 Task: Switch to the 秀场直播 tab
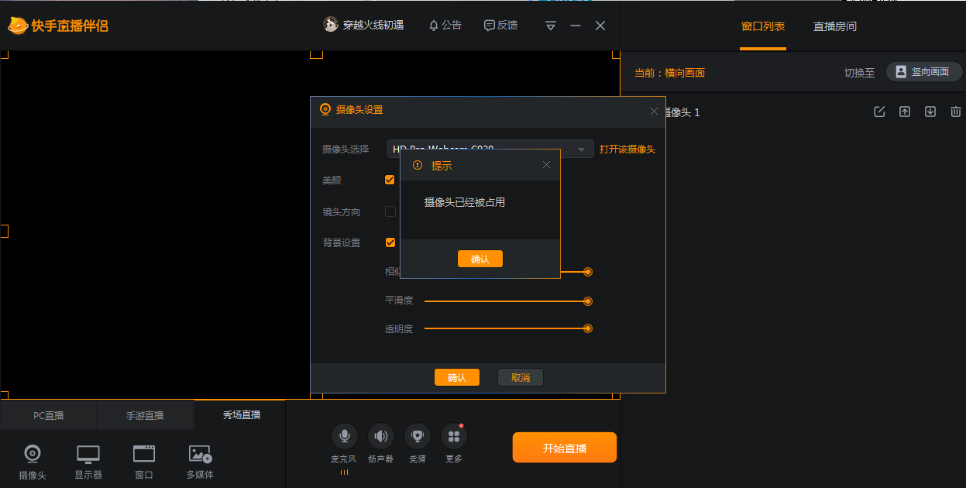point(242,415)
